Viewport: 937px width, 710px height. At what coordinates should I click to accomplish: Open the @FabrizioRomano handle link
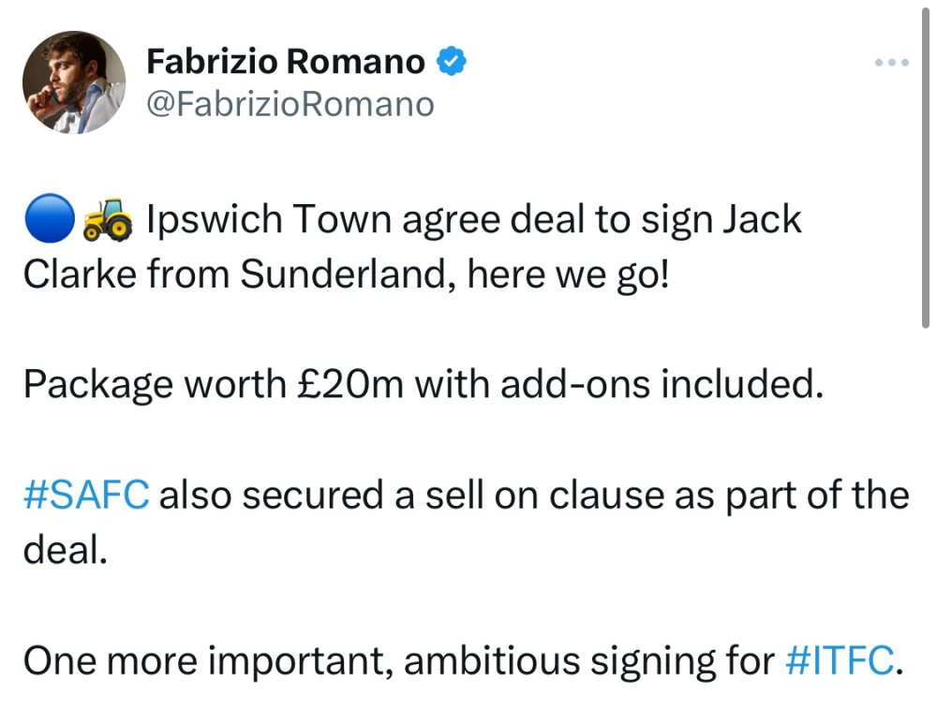(x=290, y=103)
